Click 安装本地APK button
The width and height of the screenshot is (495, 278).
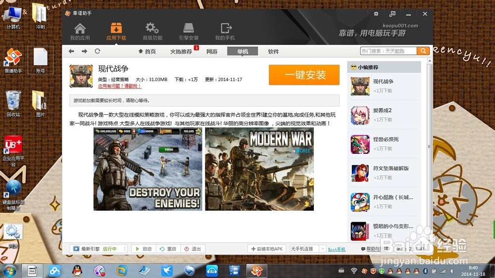point(267,249)
